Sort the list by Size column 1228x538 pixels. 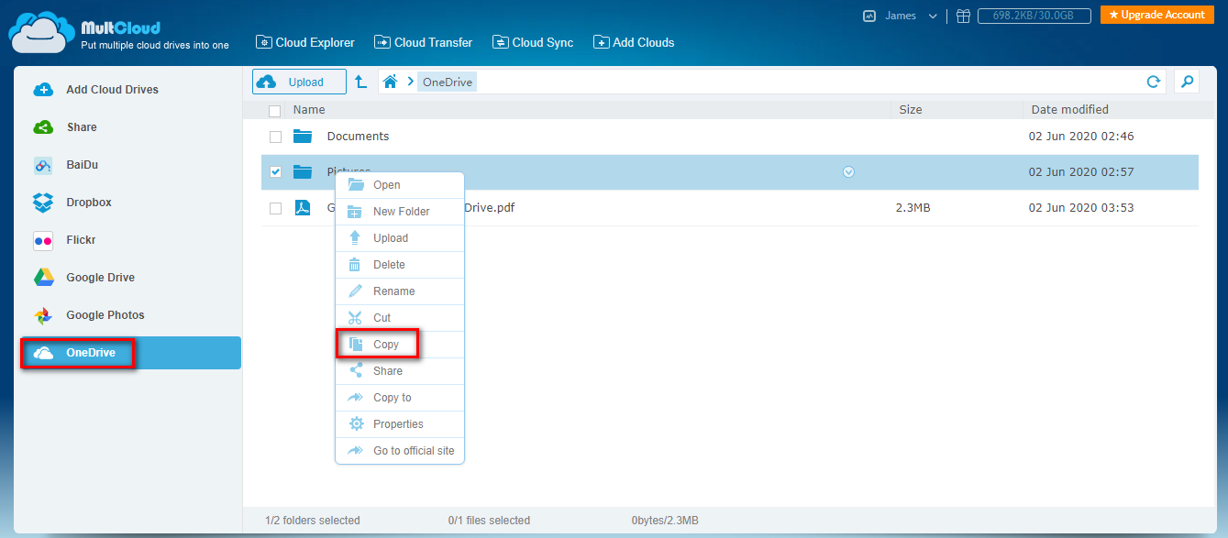(911, 110)
